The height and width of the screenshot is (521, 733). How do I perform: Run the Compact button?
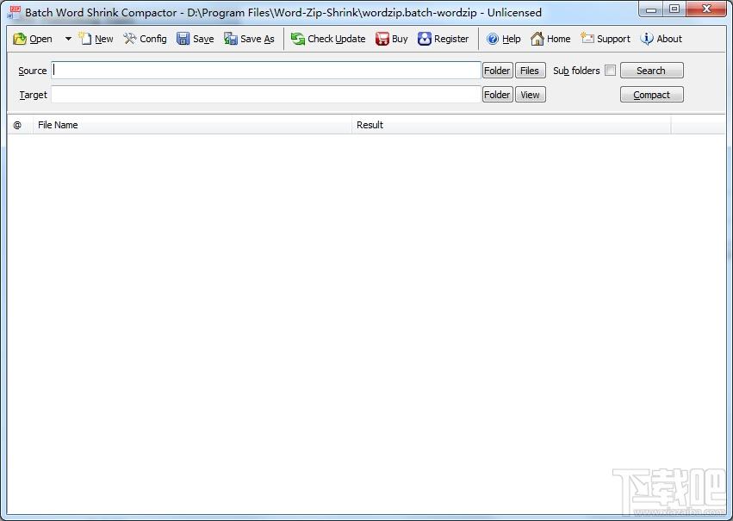[652, 95]
